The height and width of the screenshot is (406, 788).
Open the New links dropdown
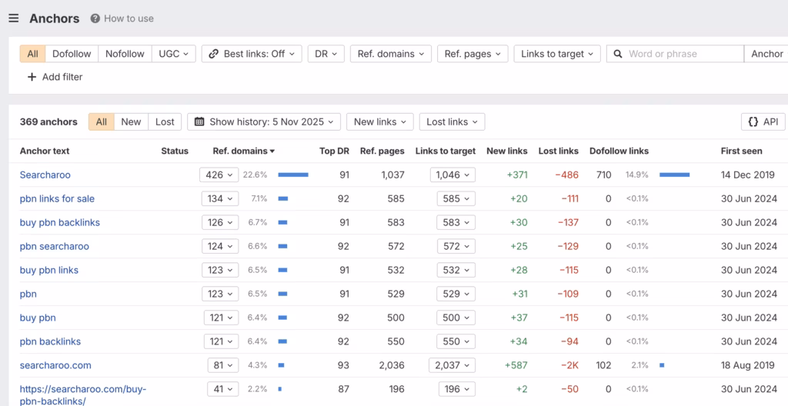(380, 121)
